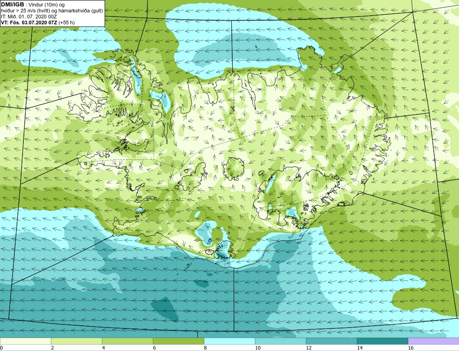
Task: Click the 10–12 m/s light teal legend swatch
Action: coord(280,341)
